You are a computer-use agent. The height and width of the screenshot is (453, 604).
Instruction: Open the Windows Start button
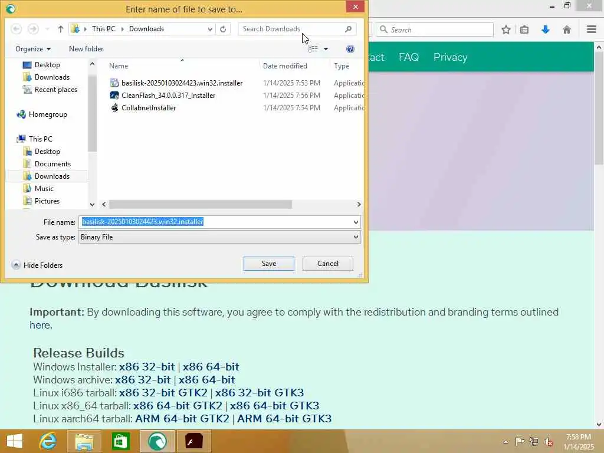(15, 441)
